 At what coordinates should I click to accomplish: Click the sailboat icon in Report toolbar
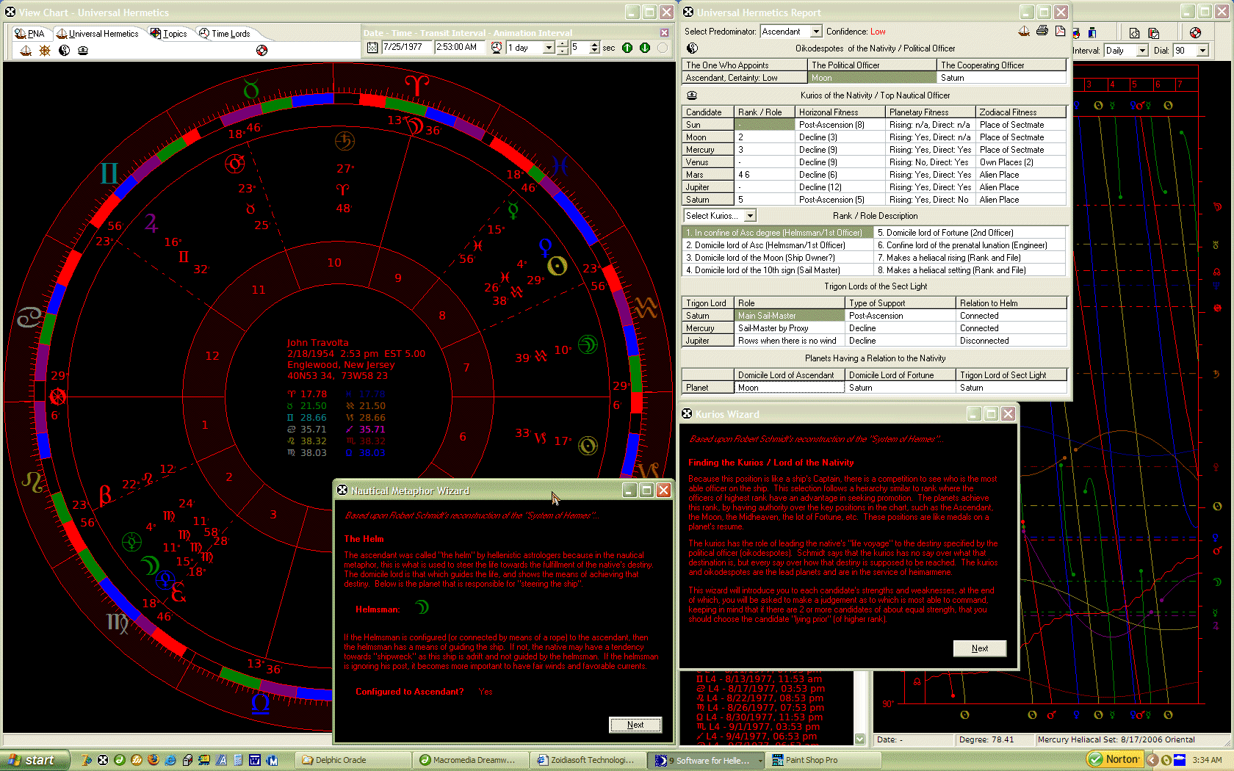tap(1024, 31)
